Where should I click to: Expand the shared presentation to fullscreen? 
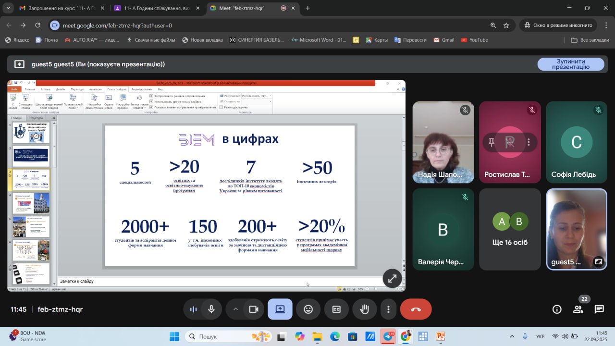point(392,278)
